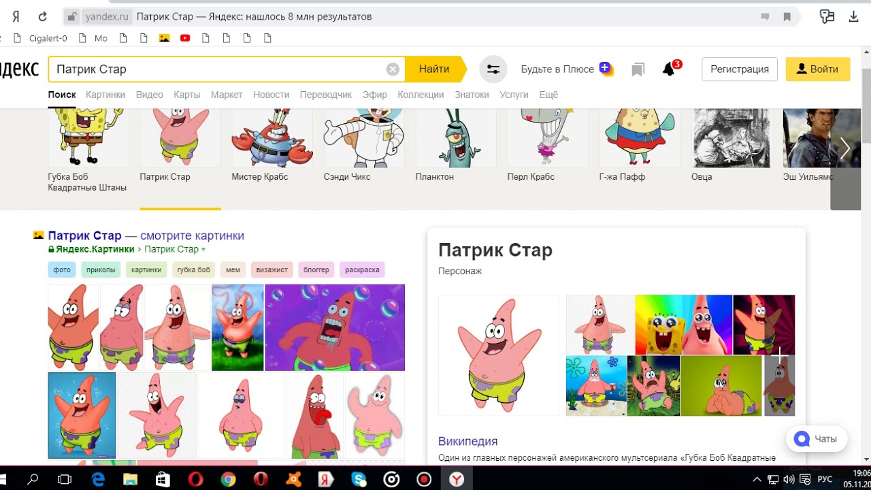Image resolution: width=871 pixels, height=490 pixels.
Task: Switch to Картинки tab
Action: (105, 95)
